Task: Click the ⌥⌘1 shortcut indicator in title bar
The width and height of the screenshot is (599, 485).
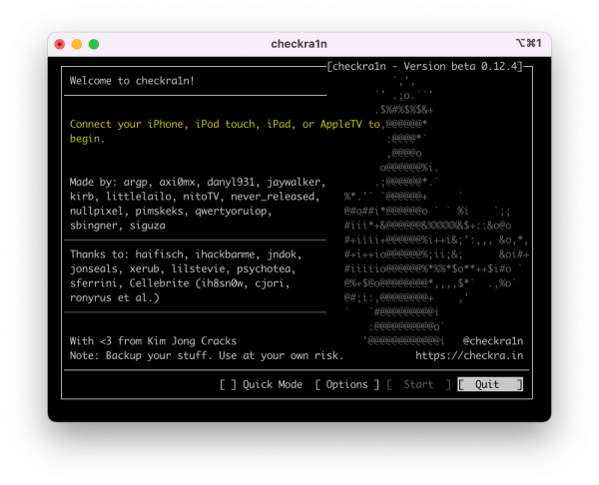Action: (529, 43)
